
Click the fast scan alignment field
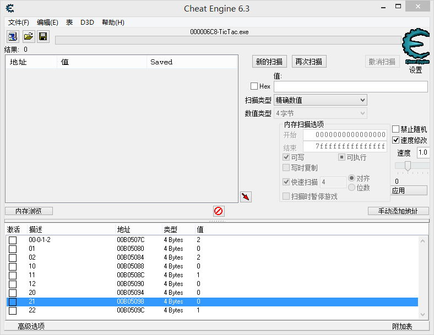point(333,182)
